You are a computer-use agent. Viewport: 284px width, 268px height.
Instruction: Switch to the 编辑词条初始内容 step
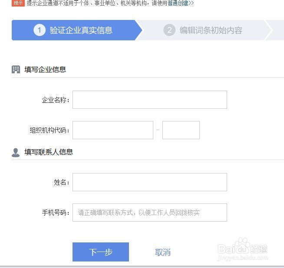click(x=211, y=30)
